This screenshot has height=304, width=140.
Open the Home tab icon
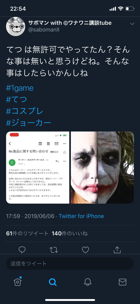18,282
